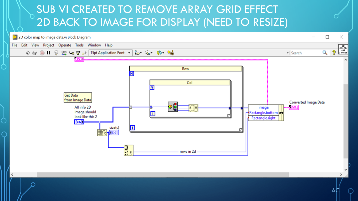Click the Rectangle.right bundle element
The height and width of the screenshot is (201, 358).
click(263, 118)
